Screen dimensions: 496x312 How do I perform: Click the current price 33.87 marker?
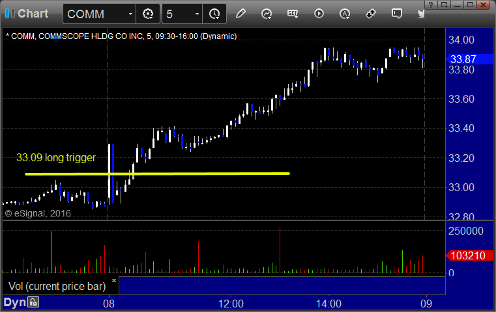coord(469,59)
